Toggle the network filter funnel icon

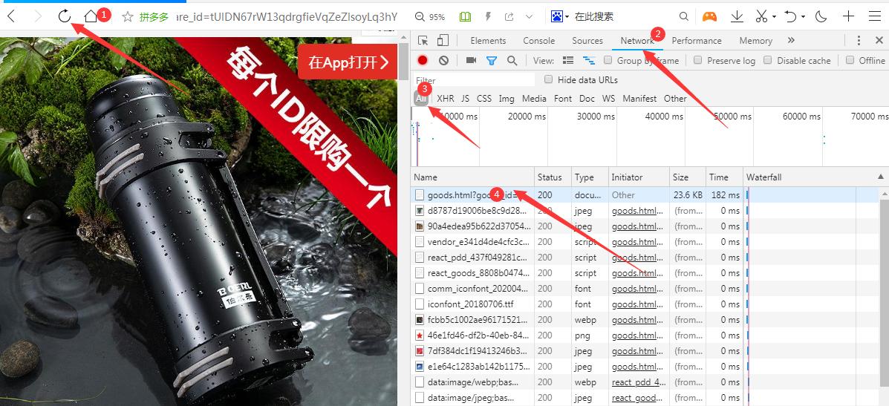(492, 60)
